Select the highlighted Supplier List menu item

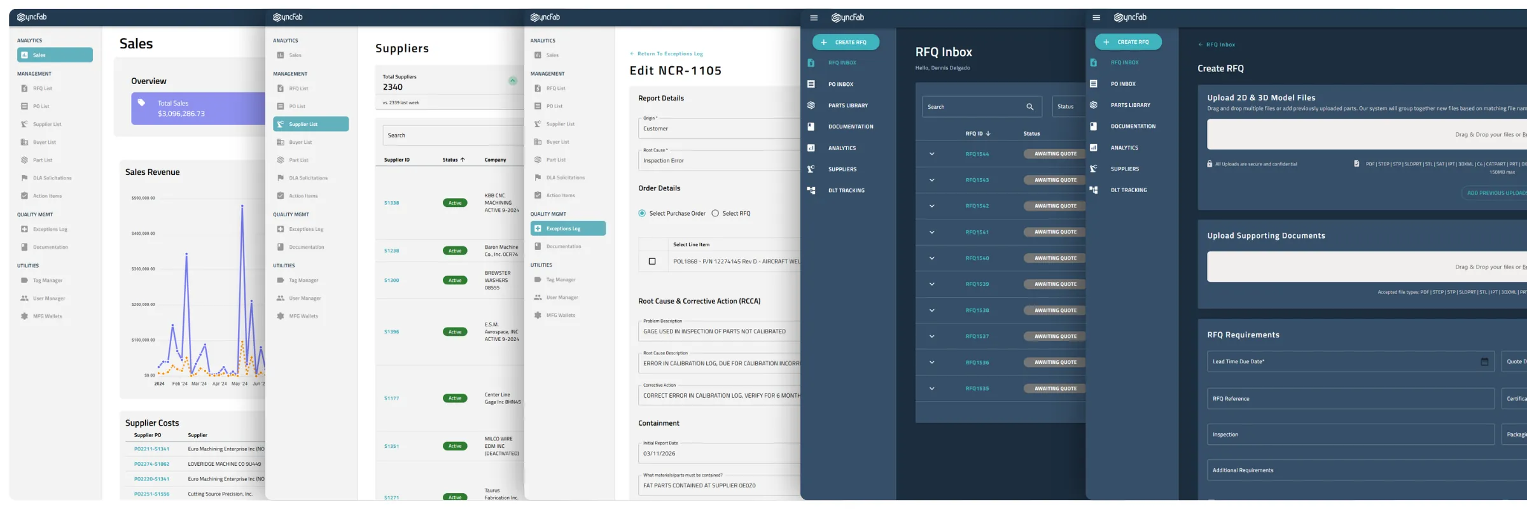pos(310,124)
